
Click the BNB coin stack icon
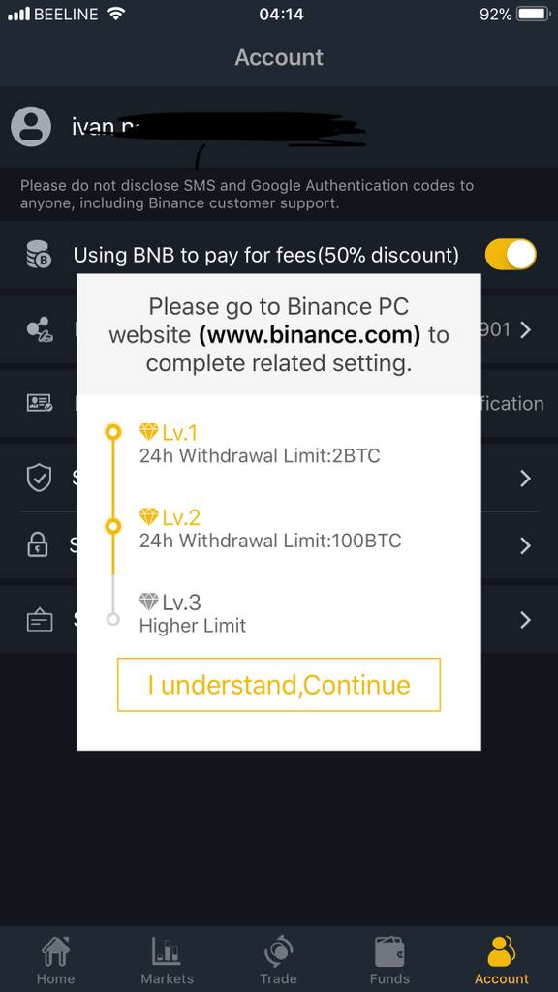39,255
